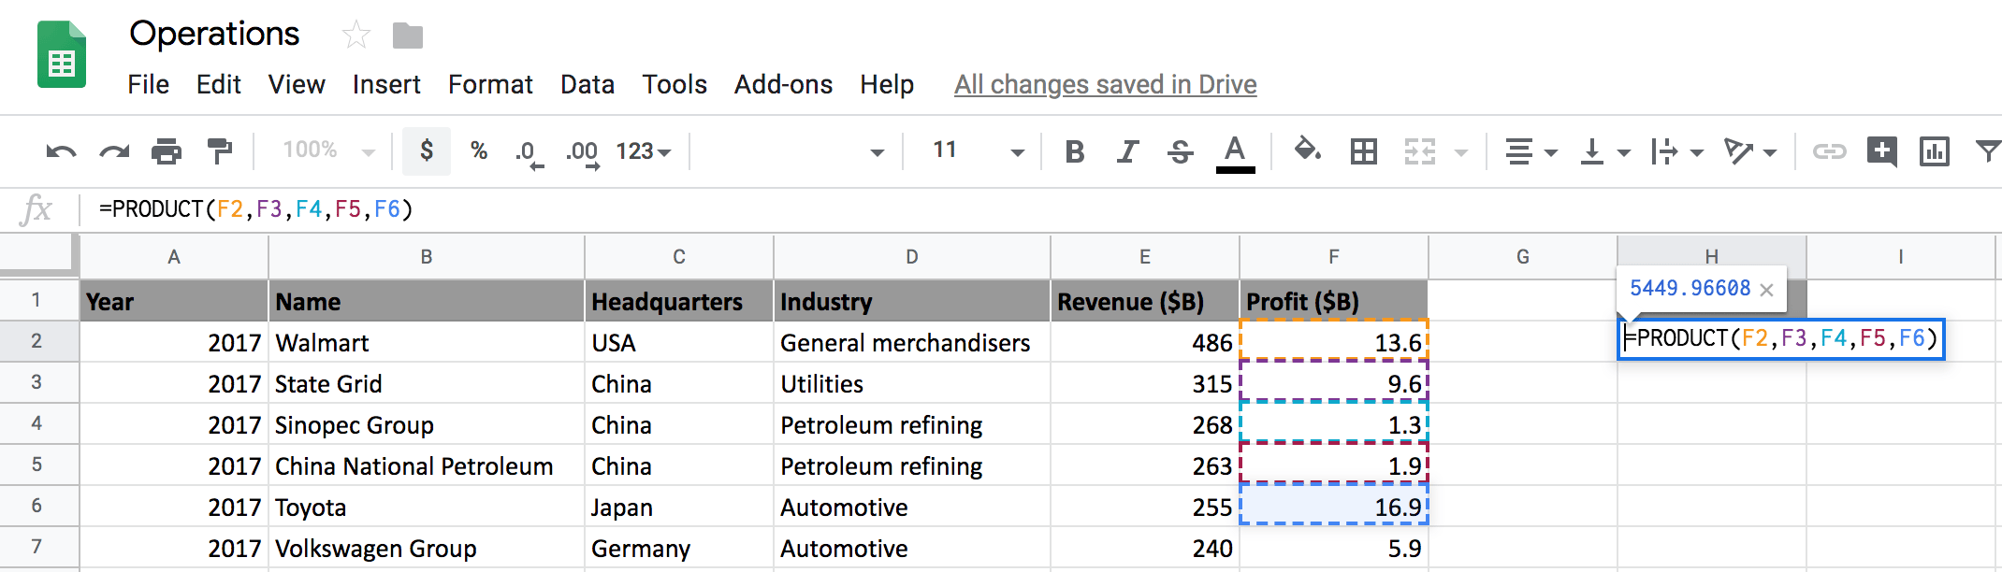The image size is (2002, 572).
Task: Decrease decimal places icon
Action: pos(529,152)
